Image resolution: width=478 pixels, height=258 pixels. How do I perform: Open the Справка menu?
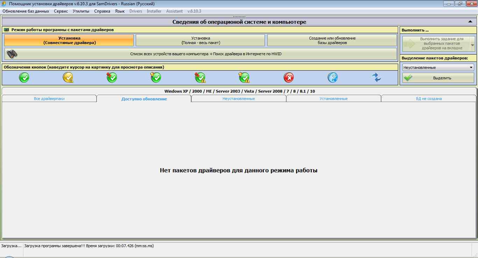(102, 11)
